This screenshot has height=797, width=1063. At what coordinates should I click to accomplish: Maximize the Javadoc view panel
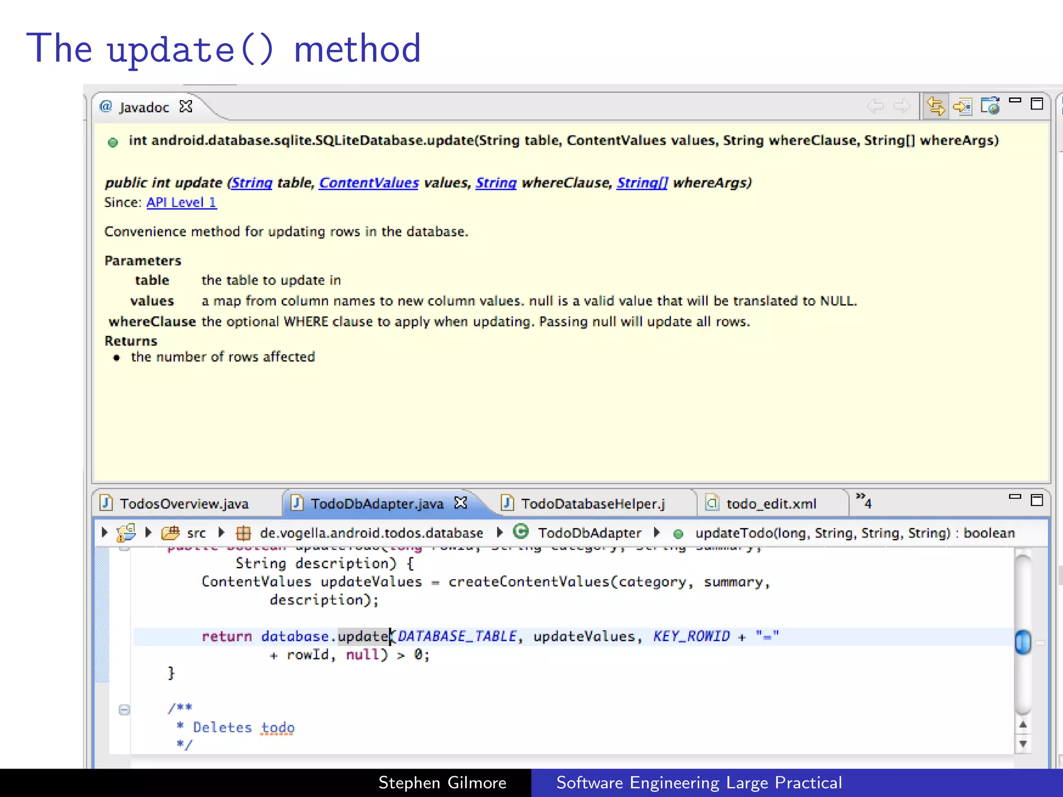click(x=1037, y=104)
